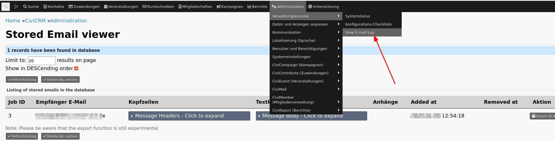Click the green play triangle icon
This screenshot has width=555, height=141.
[16, 6]
